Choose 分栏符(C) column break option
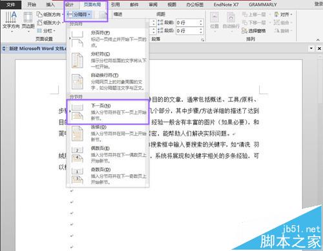 click(x=108, y=60)
